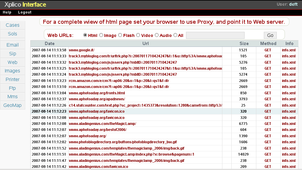Open www.aphotoaday.org/fronts.html link
302x170 pixels.
[97, 93]
